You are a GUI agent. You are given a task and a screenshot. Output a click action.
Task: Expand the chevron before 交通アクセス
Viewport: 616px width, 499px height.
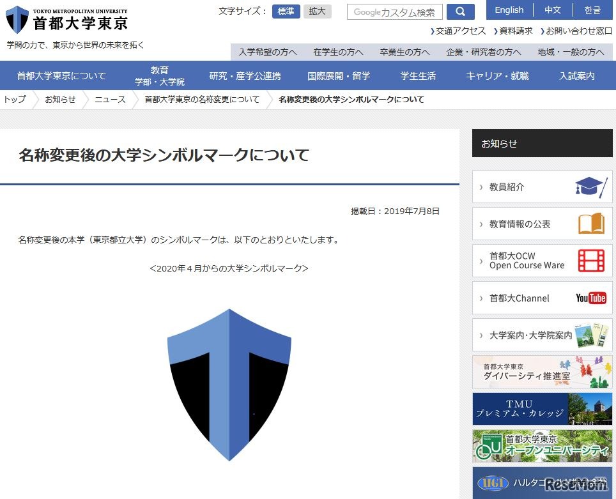[432, 30]
